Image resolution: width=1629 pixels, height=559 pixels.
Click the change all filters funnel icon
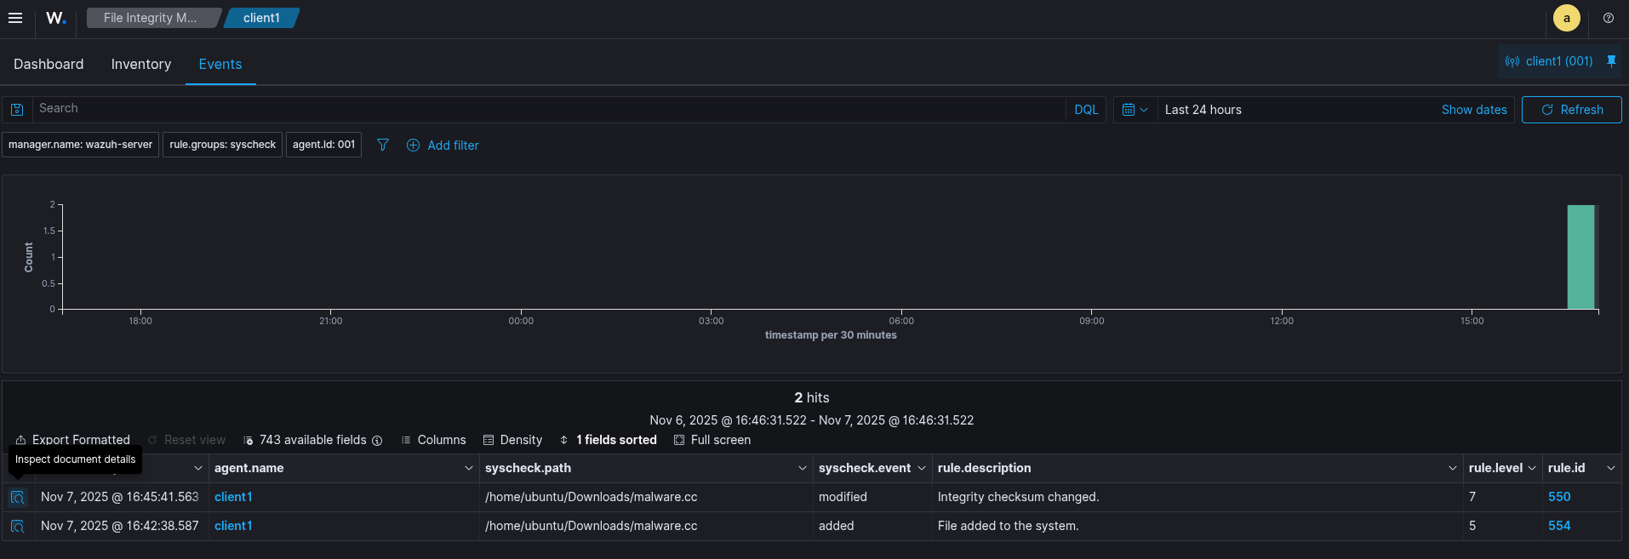click(x=383, y=145)
